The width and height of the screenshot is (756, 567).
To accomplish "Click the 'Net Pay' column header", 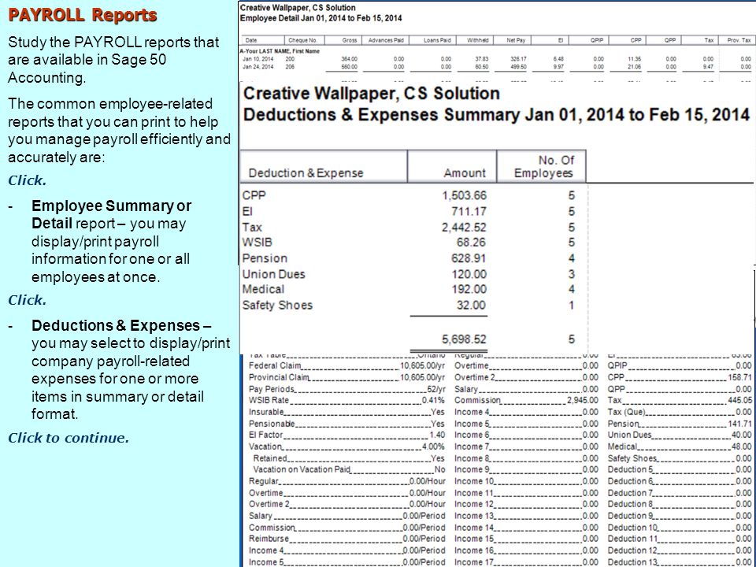I will click(x=516, y=40).
